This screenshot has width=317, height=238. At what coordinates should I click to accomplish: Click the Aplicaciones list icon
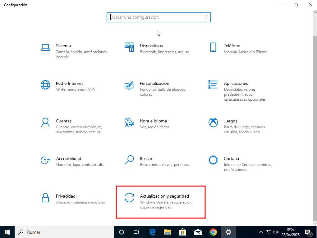pos(213,85)
